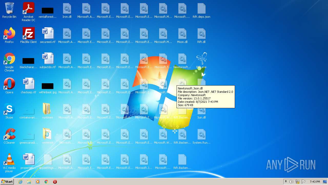Select the Acrobat Reader DC shortcut
The image size is (328, 185).
coord(28,12)
